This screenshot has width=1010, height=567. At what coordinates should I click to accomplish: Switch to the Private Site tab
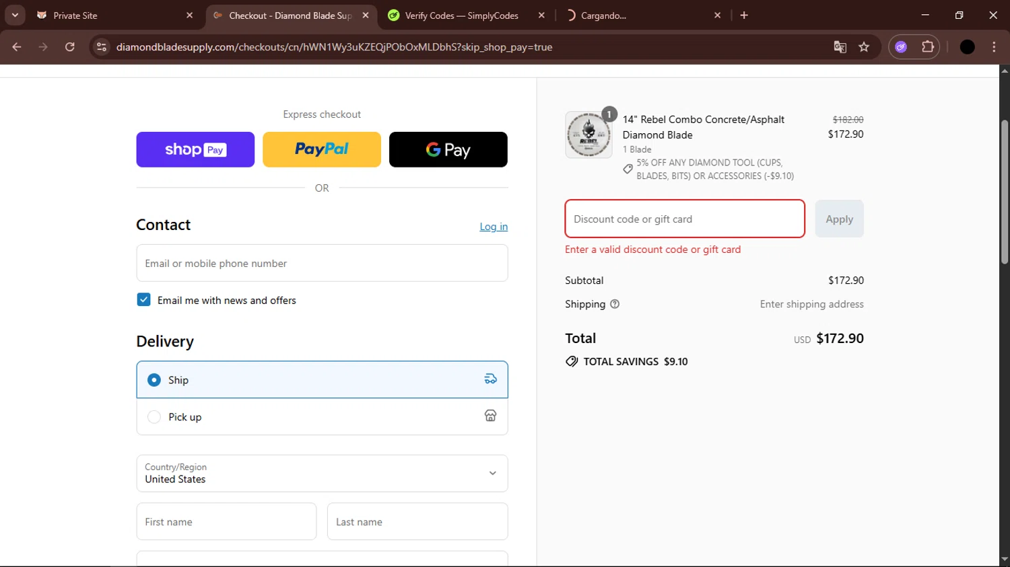coord(114,15)
